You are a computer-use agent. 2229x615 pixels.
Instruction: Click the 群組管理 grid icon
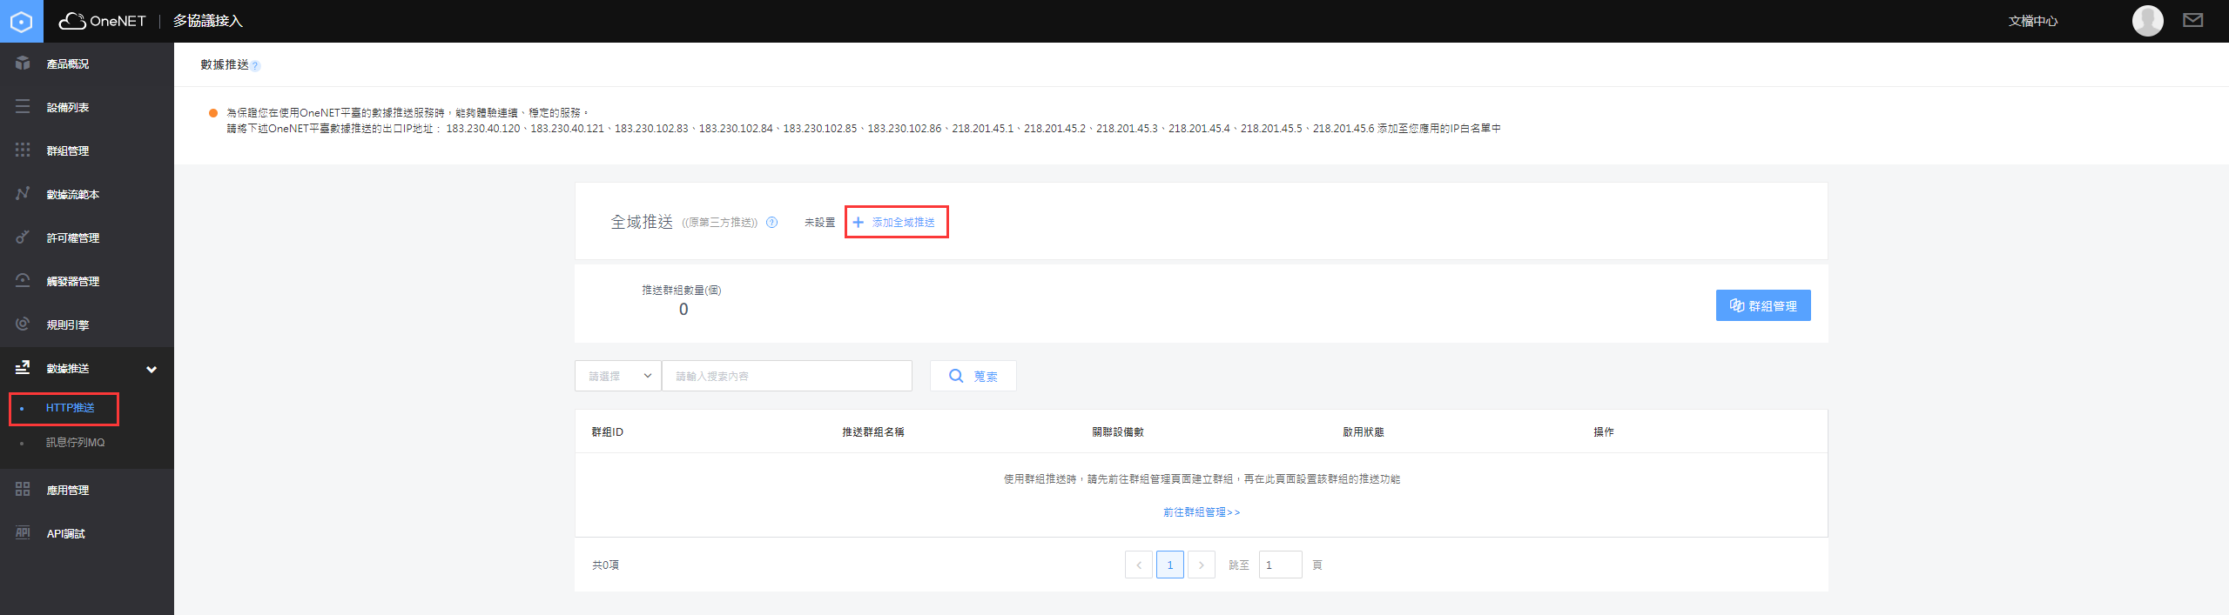coord(23,150)
